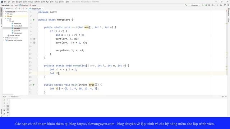Open QuickSort in the project tree

[x=17, y=31]
